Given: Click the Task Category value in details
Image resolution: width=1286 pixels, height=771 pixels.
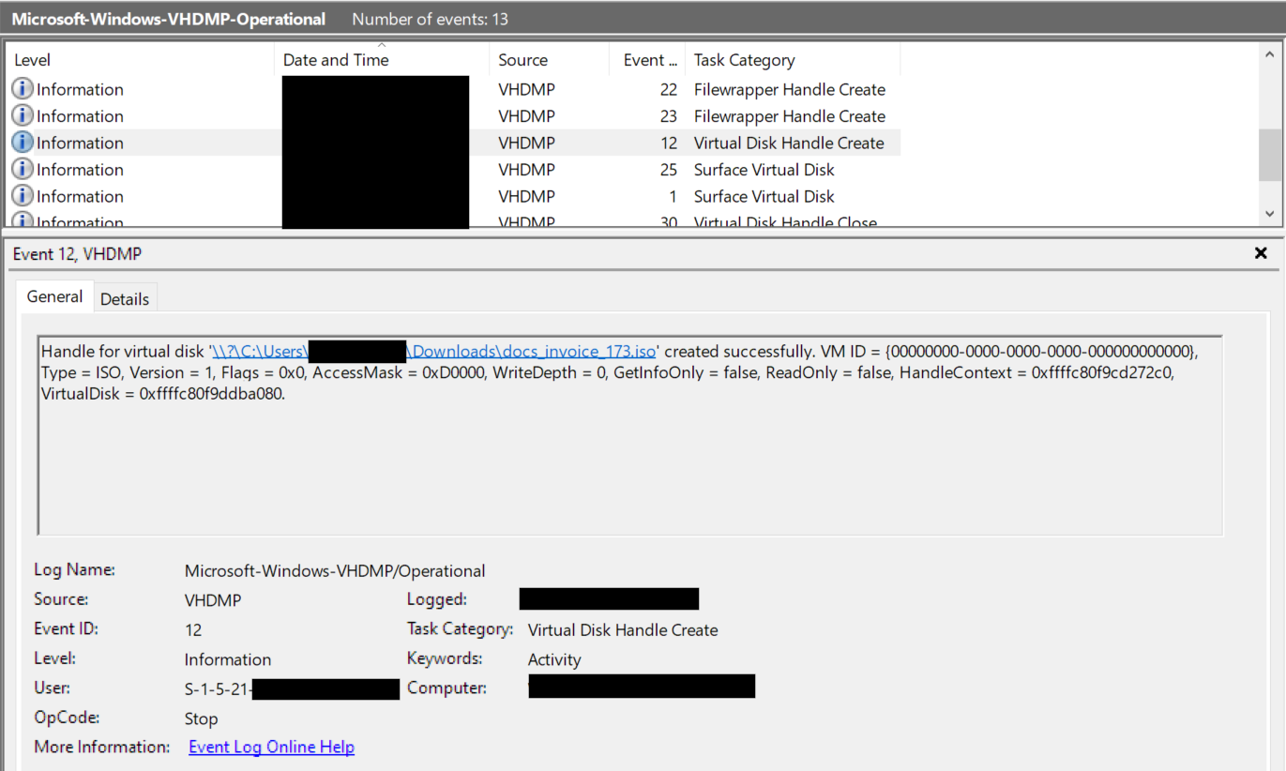Looking at the screenshot, I should click(x=623, y=629).
